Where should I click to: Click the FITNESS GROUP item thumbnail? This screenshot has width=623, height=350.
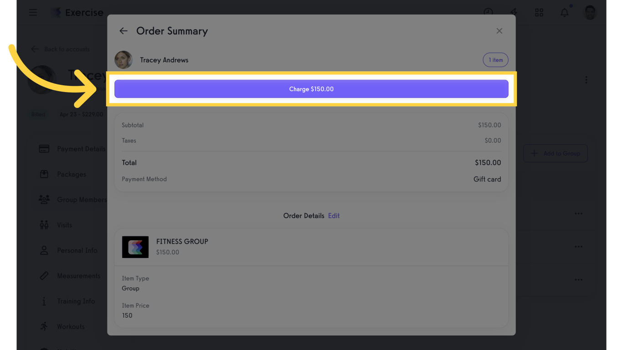point(135,247)
